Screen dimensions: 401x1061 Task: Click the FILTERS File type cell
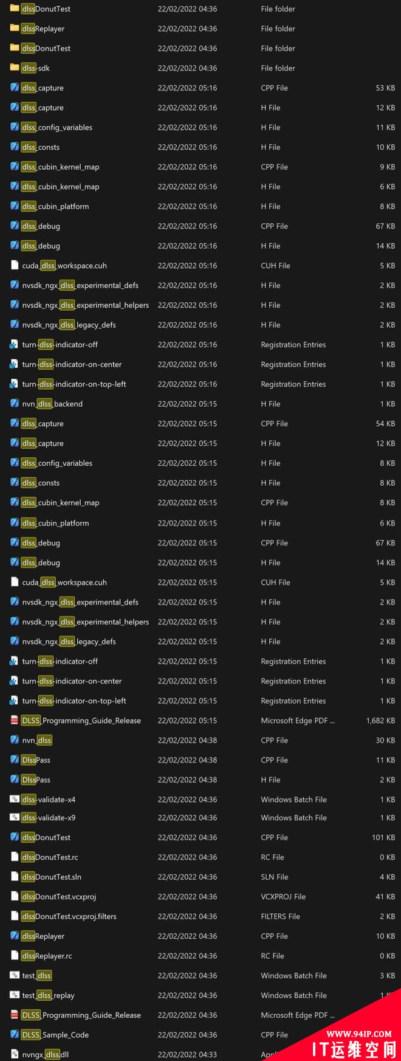click(x=280, y=916)
